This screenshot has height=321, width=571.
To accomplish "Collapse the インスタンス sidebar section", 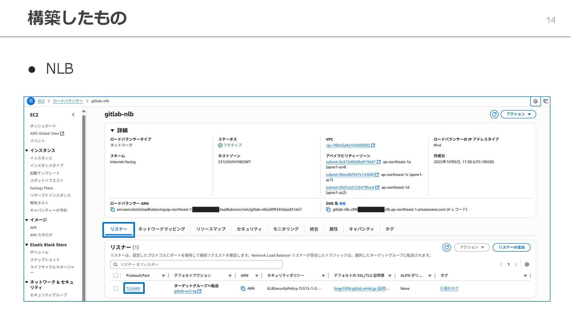I will point(27,151).
